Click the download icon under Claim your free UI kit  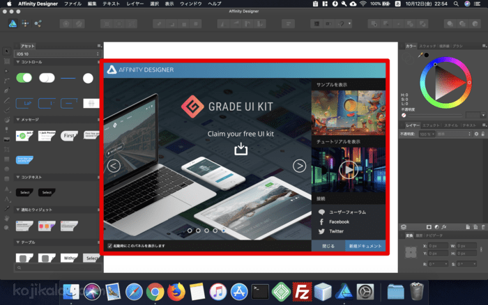(241, 148)
